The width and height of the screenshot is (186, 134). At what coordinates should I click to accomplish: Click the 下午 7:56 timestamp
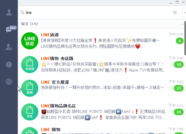tap(176, 129)
